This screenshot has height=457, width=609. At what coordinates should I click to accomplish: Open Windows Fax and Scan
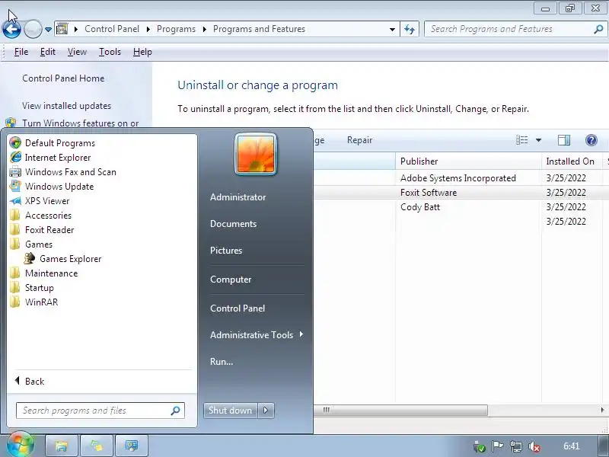[71, 172]
